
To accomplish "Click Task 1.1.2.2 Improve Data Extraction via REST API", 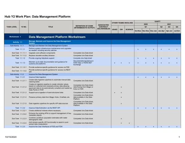I will [44, 108].
